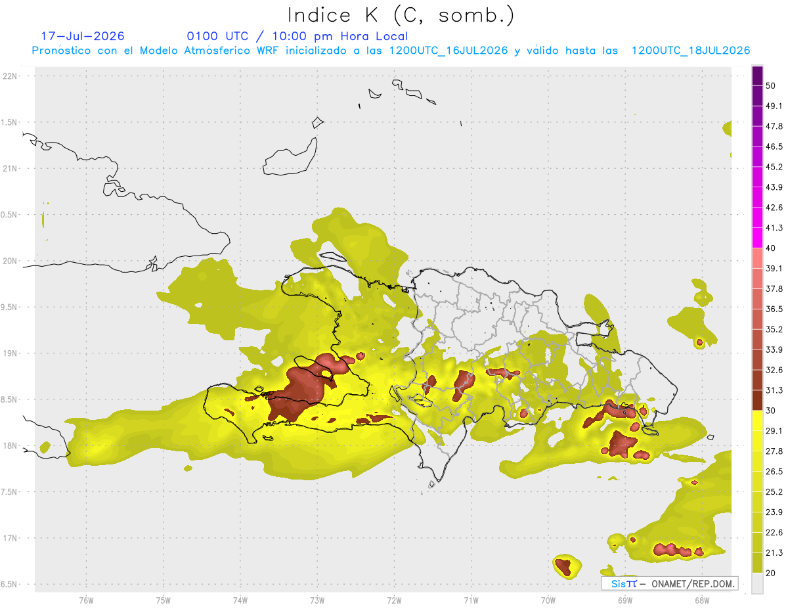This screenshot has width=788, height=609.
Task: Click the '47.8' color scale value
Action: 774,126
